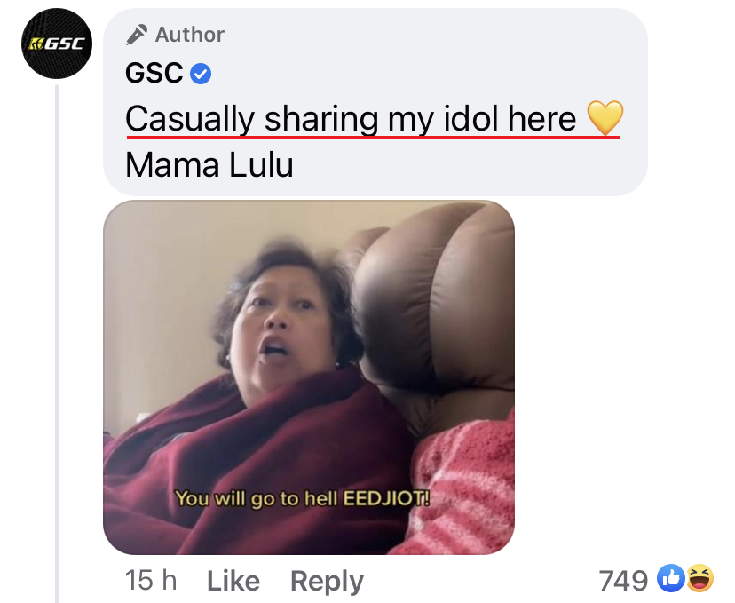Click the blue thumbs-up reaction icon

pos(671,578)
